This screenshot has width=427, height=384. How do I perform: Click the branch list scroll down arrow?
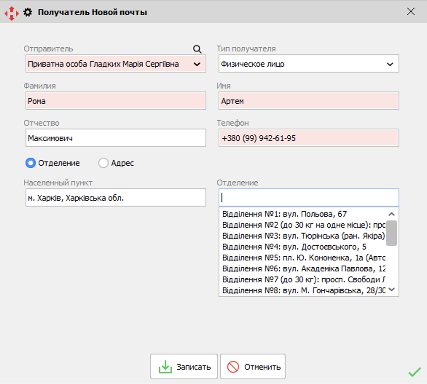click(392, 289)
